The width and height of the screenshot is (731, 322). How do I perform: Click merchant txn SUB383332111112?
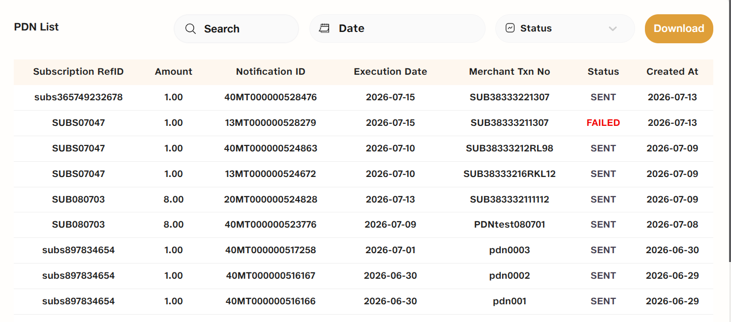click(x=510, y=200)
